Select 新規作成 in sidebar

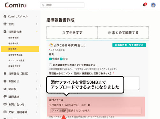tap(20, 49)
